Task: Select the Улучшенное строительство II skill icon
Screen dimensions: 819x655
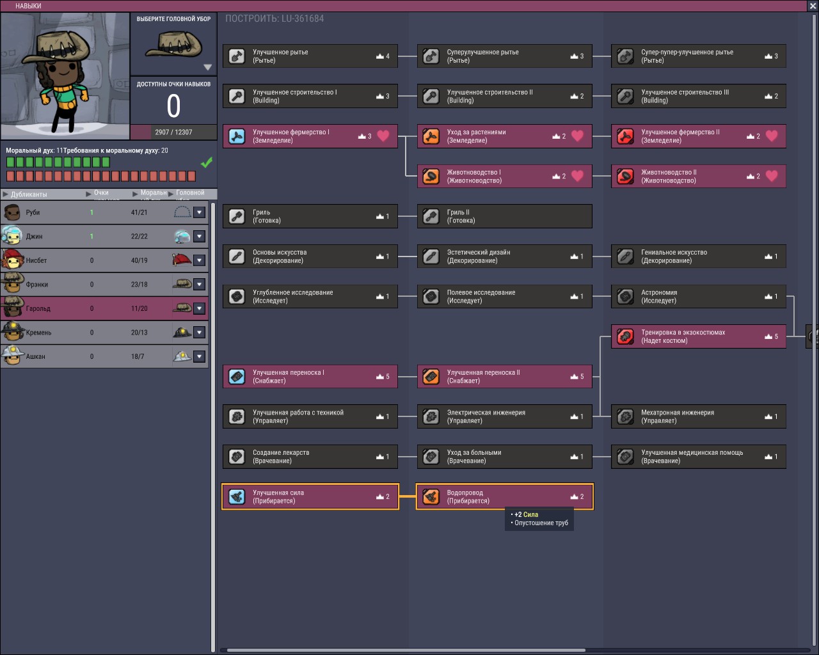Action: 431,96
